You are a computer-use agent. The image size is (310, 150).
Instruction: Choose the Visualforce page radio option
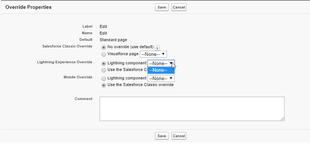pos(103,54)
